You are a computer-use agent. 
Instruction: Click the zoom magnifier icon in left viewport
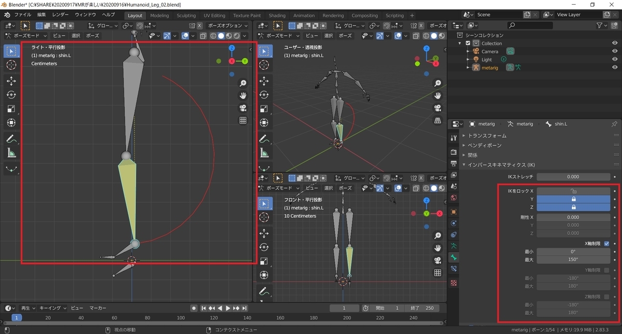[x=242, y=83]
